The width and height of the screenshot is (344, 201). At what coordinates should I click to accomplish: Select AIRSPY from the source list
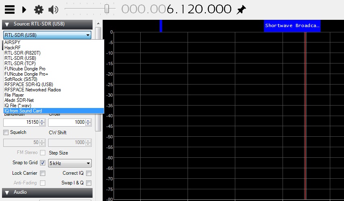(54, 42)
